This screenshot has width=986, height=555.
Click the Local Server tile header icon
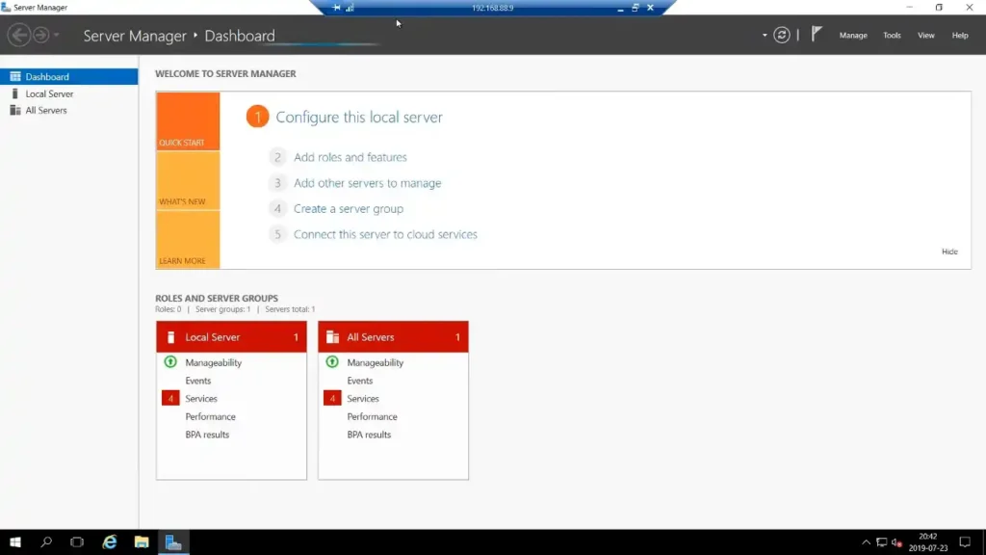[170, 337]
